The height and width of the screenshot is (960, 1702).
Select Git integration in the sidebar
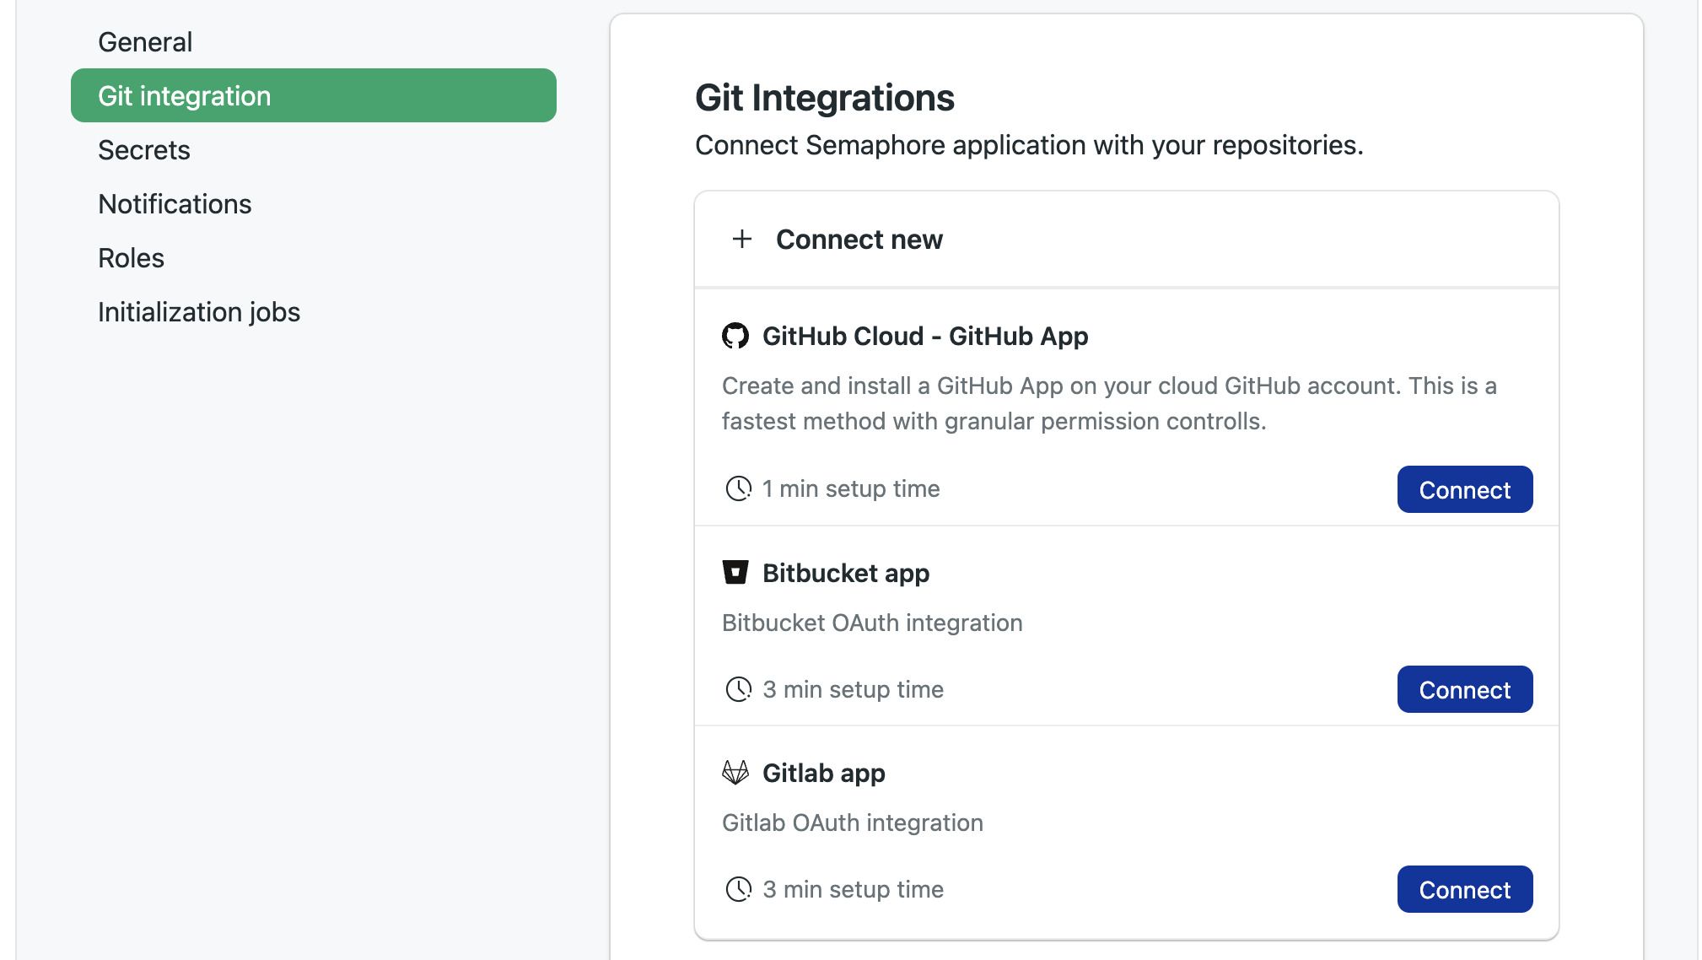tap(314, 95)
